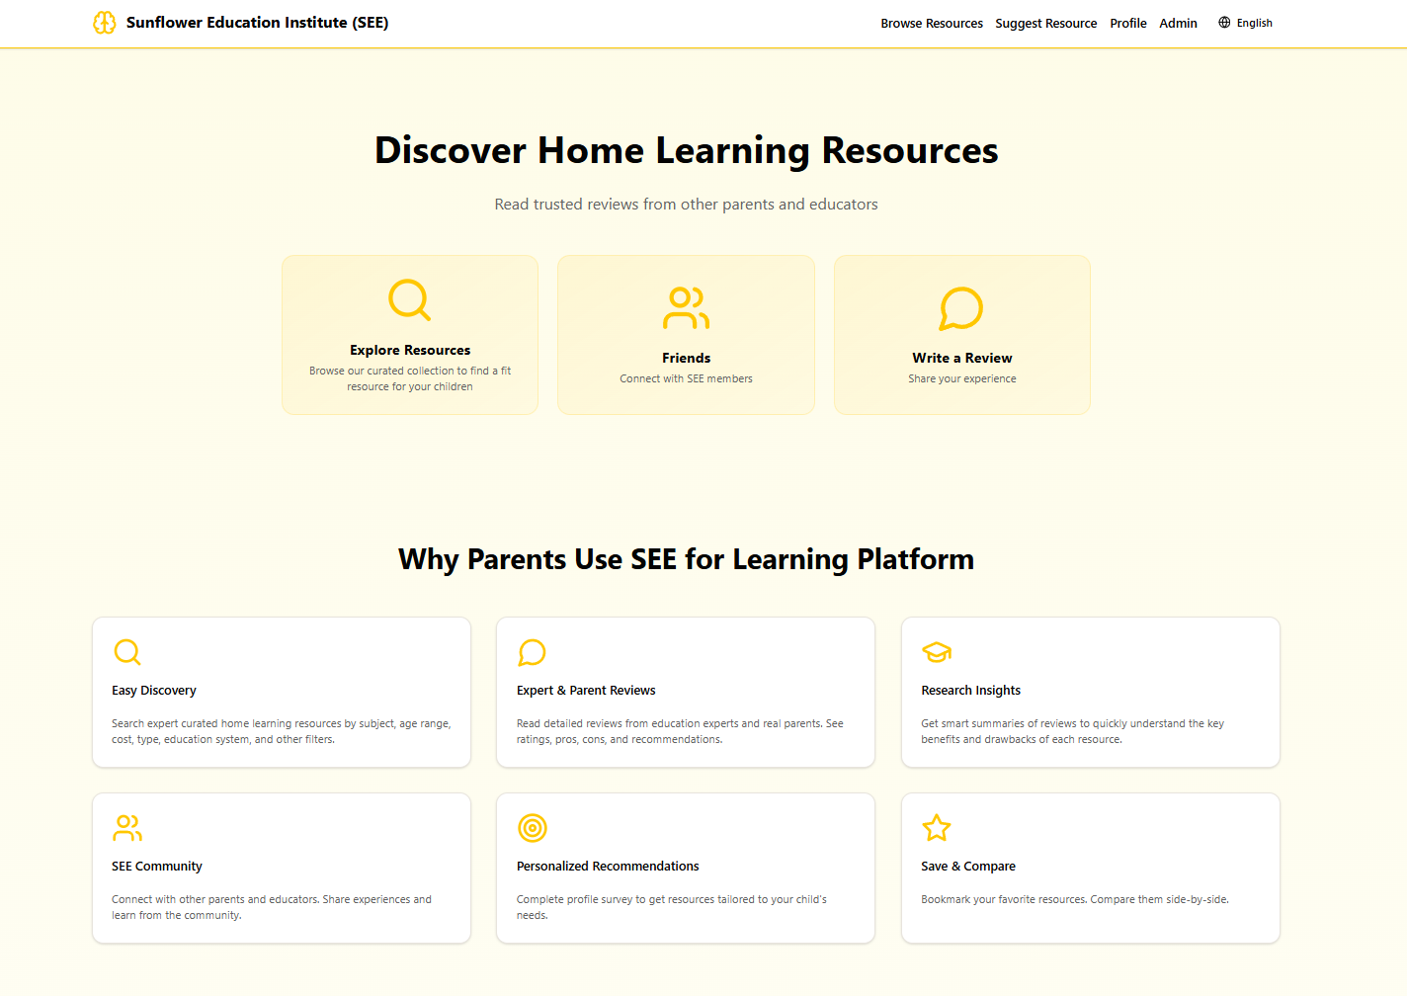Click the magnifier icon in Explore Resources card
This screenshot has width=1407, height=996.
click(x=409, y=300)
